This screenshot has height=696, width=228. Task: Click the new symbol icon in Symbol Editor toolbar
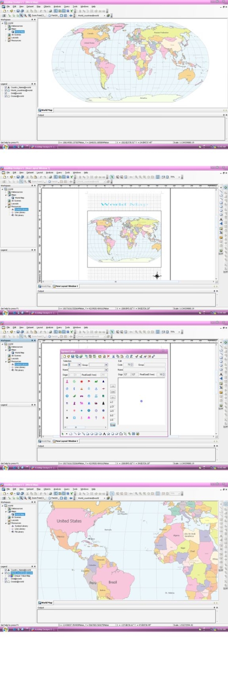click(x=64, y=356)
